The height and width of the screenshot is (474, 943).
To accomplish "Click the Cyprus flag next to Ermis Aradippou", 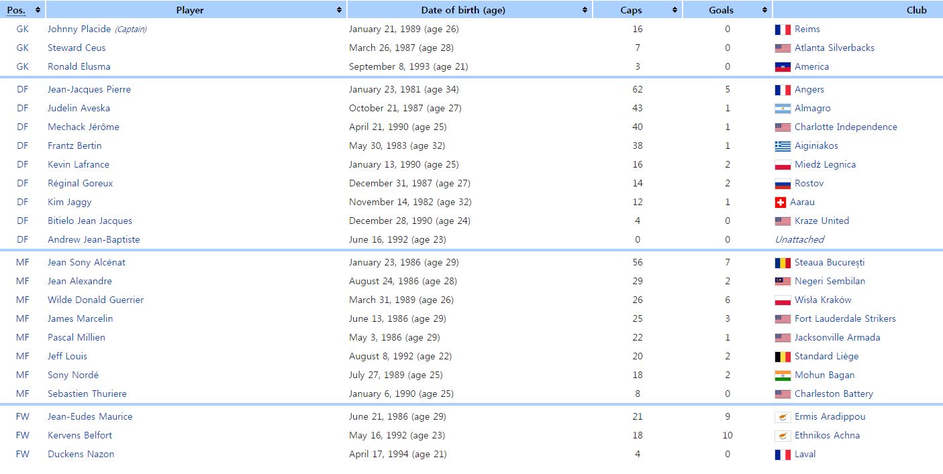I will point(783,417).
